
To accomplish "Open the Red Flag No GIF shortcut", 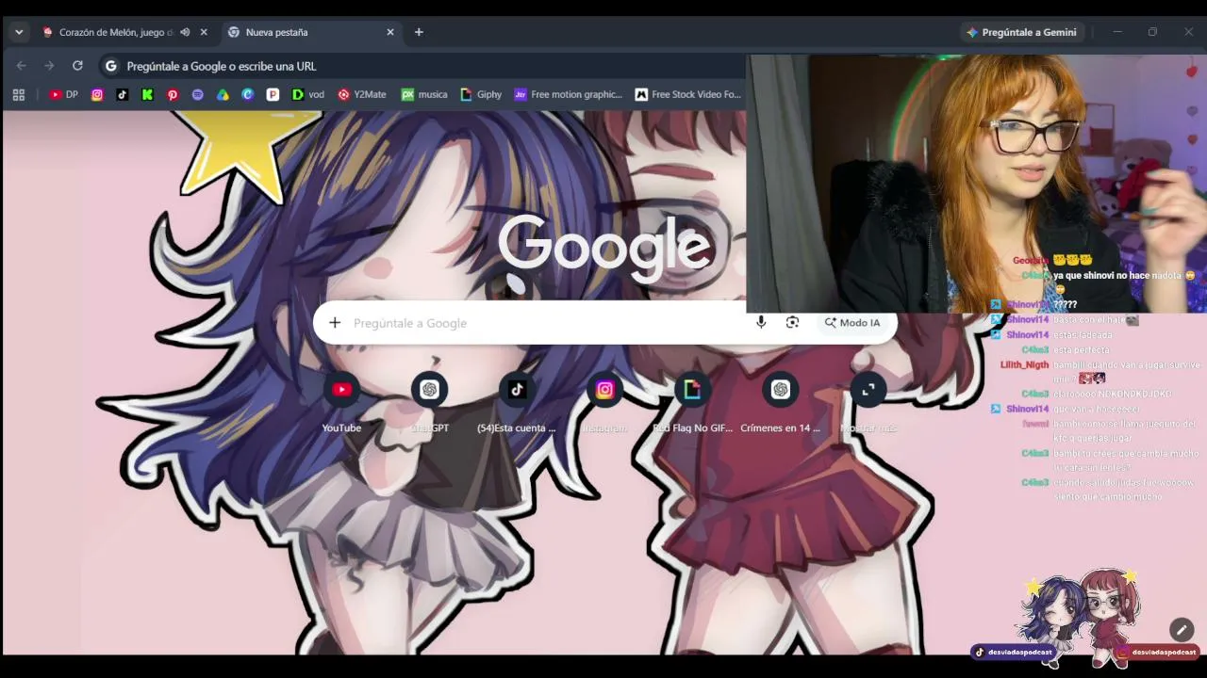I will [x=692, y=402].
